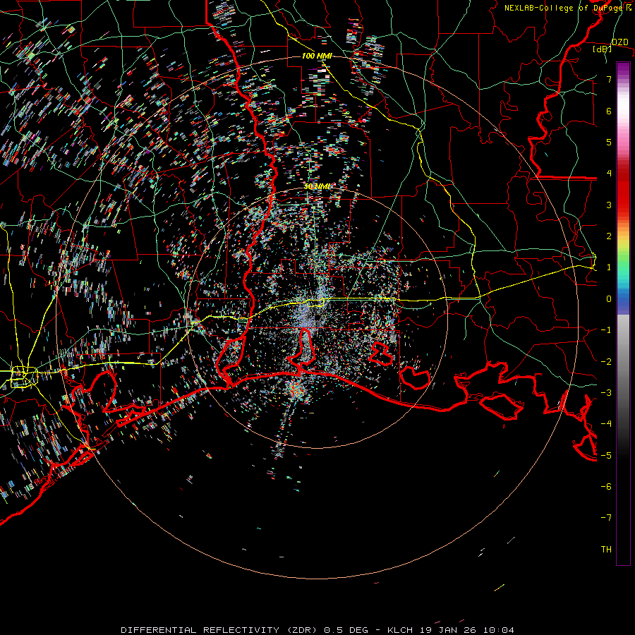Click the scale label -2
The height and width of the screenshot is (635, 635).
coord(606,361)
